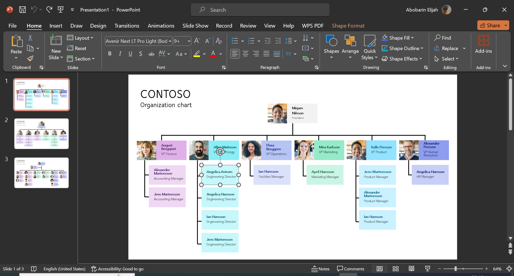Click the Format Painter icon
Viewport: 514px width, 276px height.
pos(30,58)
